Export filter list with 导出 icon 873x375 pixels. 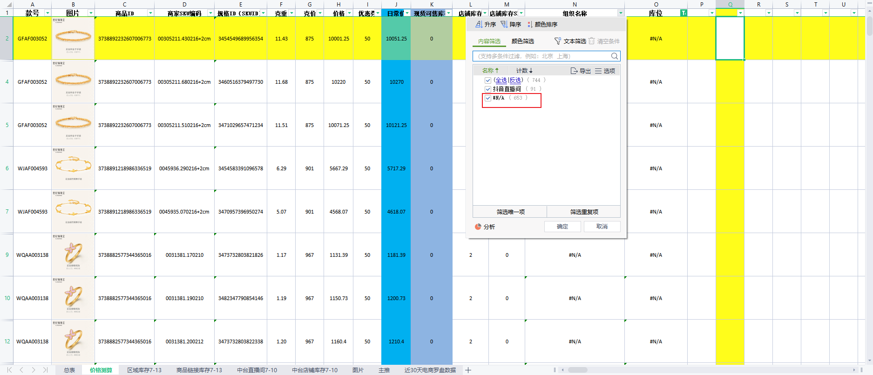point(574,71)
